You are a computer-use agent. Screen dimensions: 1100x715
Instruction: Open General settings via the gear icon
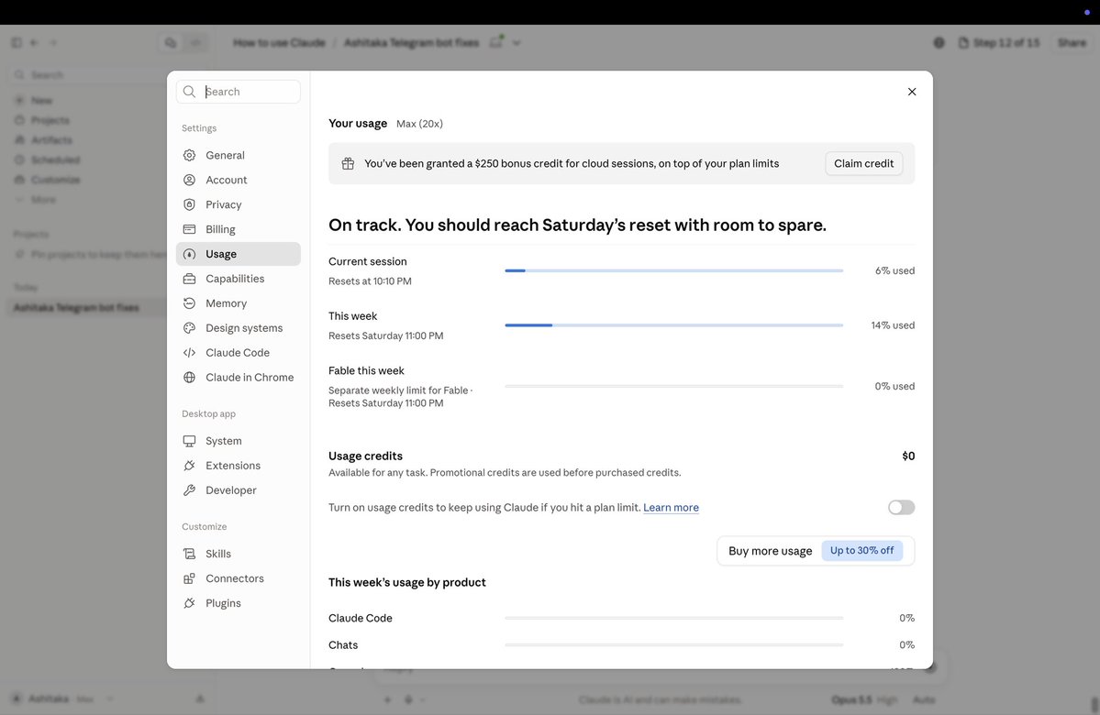click(x=189, y=155)
